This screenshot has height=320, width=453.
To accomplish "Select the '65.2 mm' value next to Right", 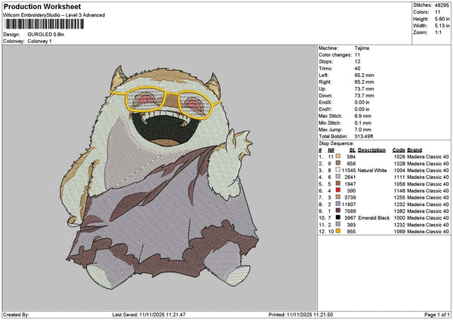I will (x=364, y=82).
